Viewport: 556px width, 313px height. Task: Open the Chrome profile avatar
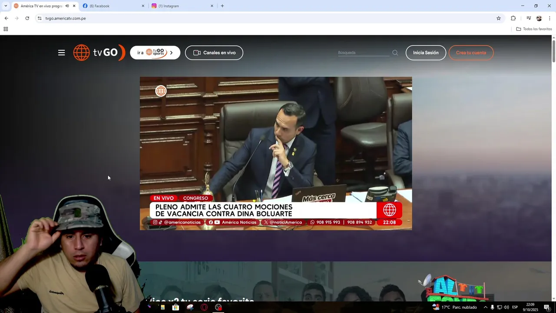click(x=539, y=18)
